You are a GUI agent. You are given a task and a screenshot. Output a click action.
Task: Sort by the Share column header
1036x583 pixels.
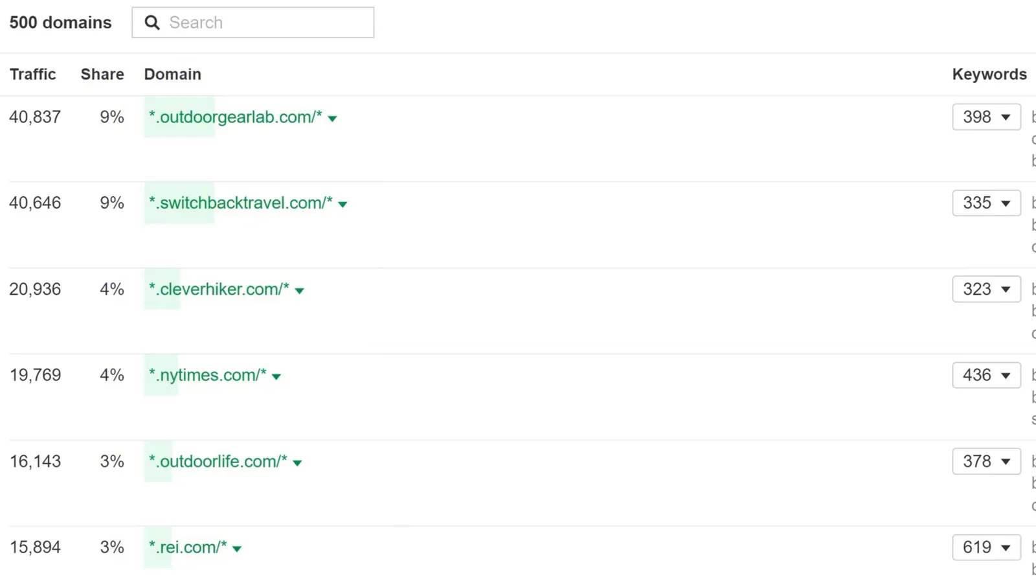point(102,74)
